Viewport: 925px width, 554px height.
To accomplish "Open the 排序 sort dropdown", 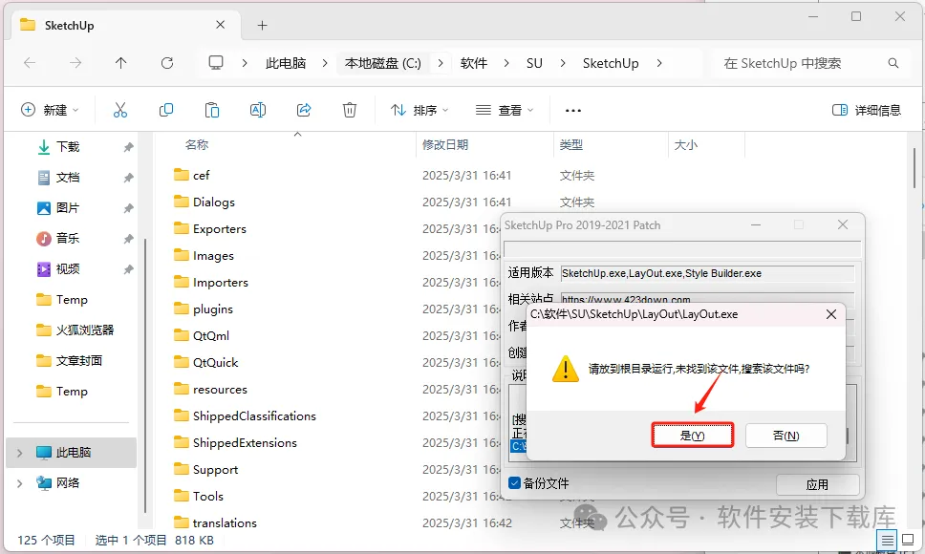I will pos(419,110).
